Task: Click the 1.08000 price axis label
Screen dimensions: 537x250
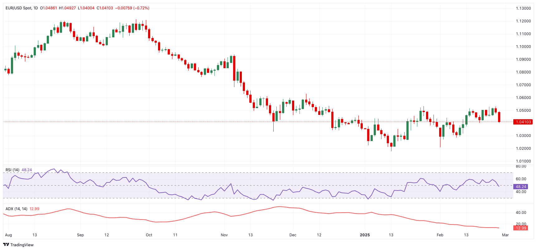Action: point(523,72)
